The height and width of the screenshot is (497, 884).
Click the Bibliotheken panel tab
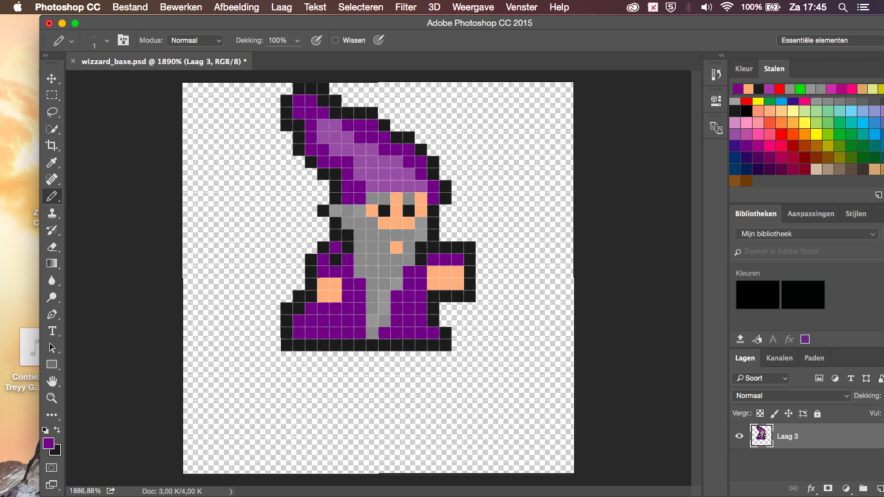click(x=755, y=213)
